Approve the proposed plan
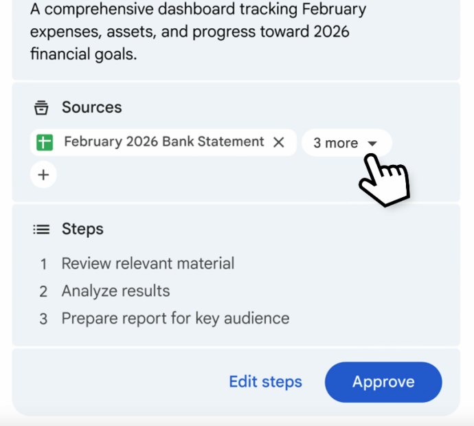This screenshot has width=474, height=426. point(383,382)
